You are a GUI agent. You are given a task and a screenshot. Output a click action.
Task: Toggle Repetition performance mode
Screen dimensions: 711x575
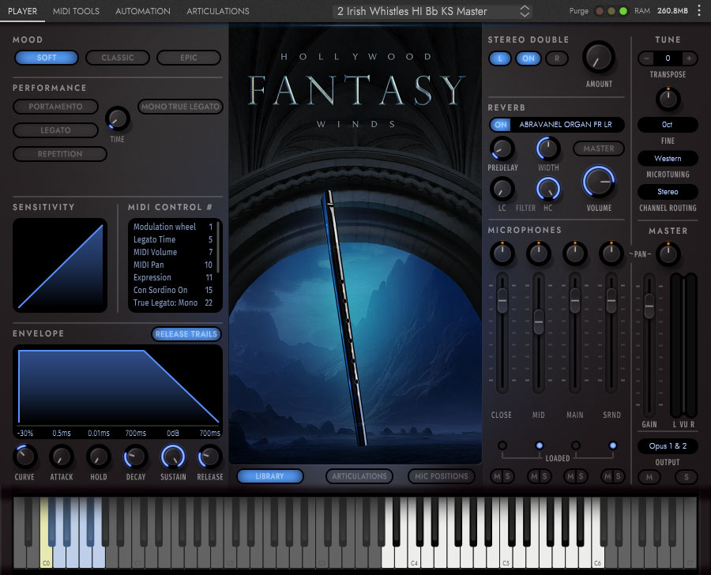(x=60, y=154)
